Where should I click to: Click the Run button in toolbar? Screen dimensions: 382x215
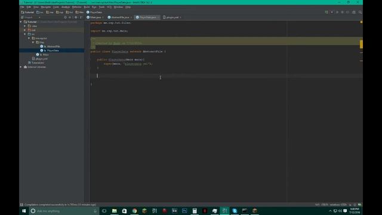coord(337,12)
